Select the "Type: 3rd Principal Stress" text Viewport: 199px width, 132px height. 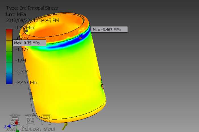(32, 8)
